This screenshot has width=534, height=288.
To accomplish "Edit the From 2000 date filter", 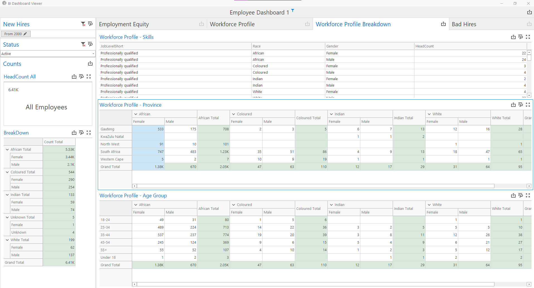I will click(x=16, y=34).
